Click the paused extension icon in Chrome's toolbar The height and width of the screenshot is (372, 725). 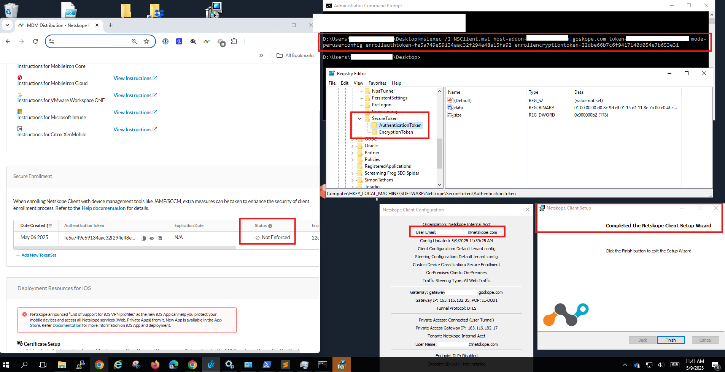[221, 42]
